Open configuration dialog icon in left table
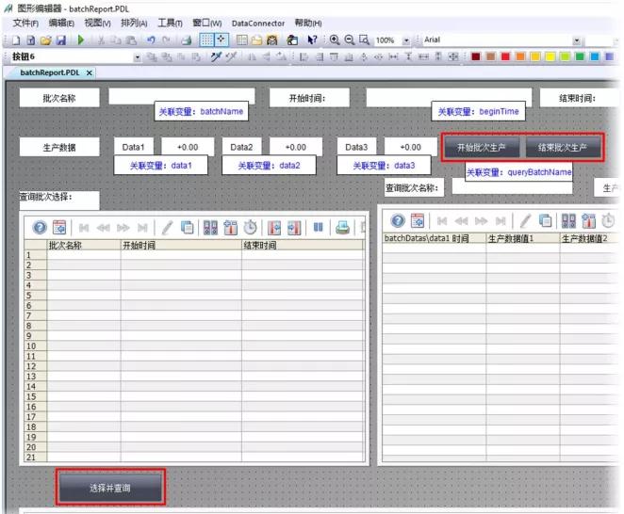The width and height of the screenshot is (624, 514). click(59, 228)
